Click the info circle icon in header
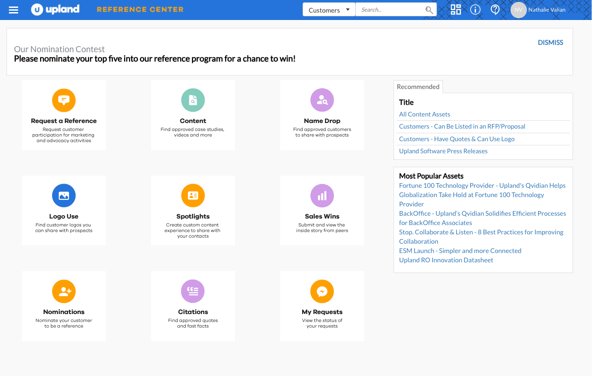This screenshot has height=376, width=594. click(475, 10)
